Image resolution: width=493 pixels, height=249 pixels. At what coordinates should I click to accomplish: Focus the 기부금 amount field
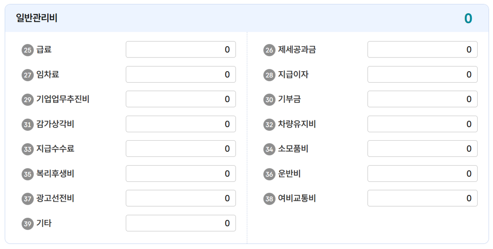pyautogui.click(x=423, y=99)
